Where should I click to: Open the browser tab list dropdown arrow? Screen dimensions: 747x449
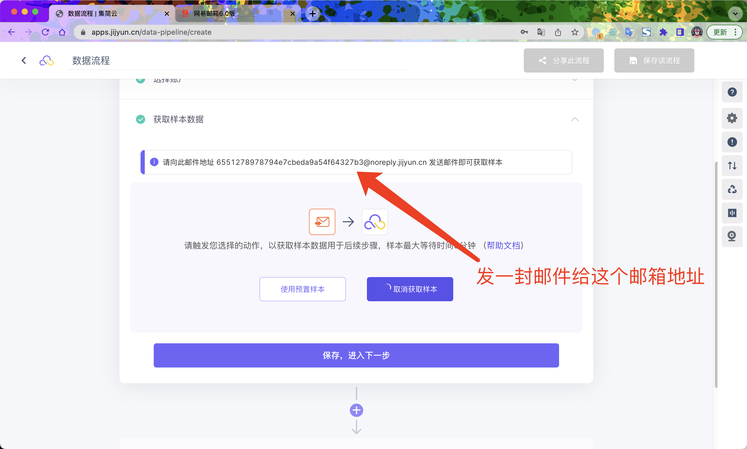[x=735, y=14]
